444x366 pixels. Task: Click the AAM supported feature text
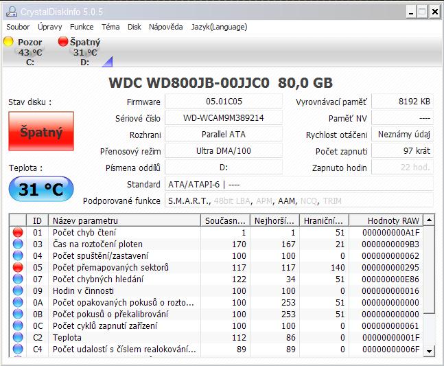(x=287, y=201)
